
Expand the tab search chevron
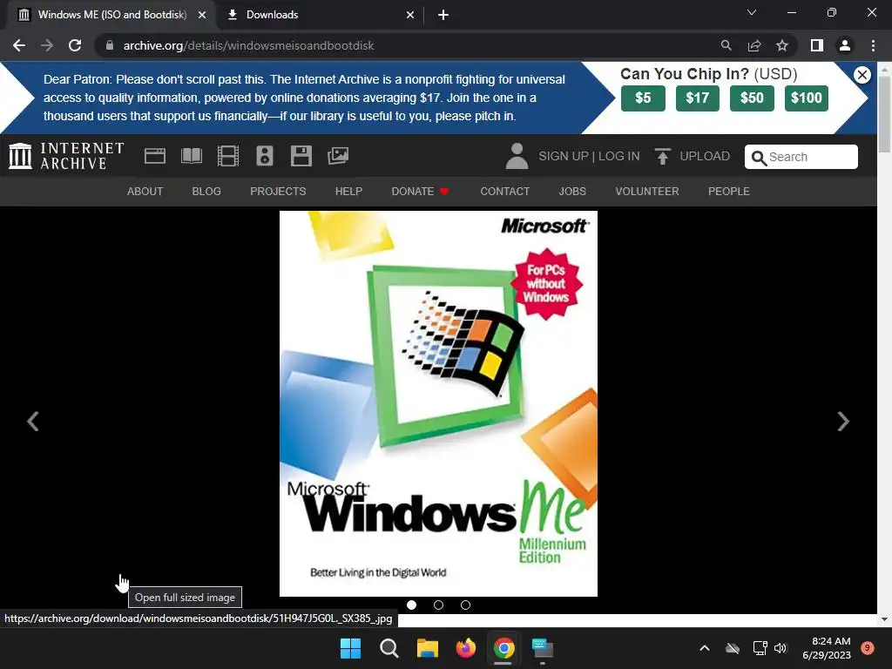[752, 12]
